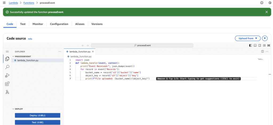This screenshot has width=273, height=125.
Task: Dismiss the success banner with the X
Action: 267,12
